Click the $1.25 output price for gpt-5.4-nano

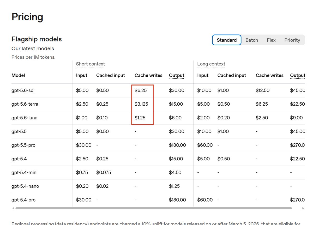click(174, 186)
